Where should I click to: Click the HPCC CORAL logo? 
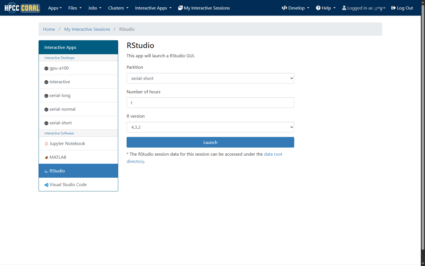pyautogui.click(x=22, y=8)
